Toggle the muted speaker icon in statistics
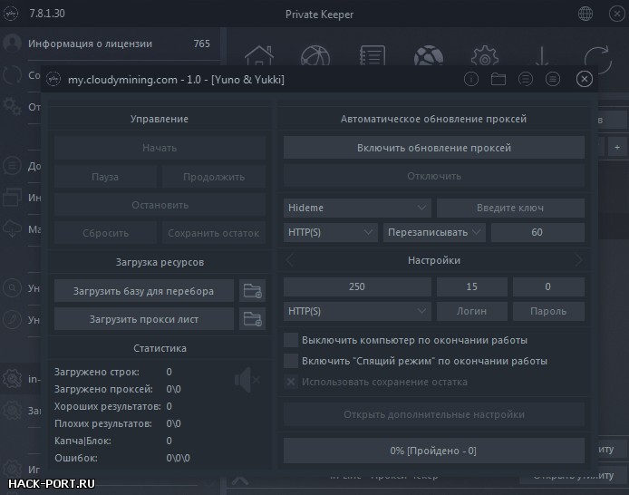The width and height of the screenshot is (629, 495). 247,380
